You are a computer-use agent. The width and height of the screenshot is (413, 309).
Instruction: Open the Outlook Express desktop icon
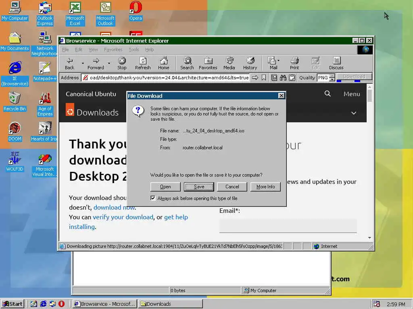[45, 13]
